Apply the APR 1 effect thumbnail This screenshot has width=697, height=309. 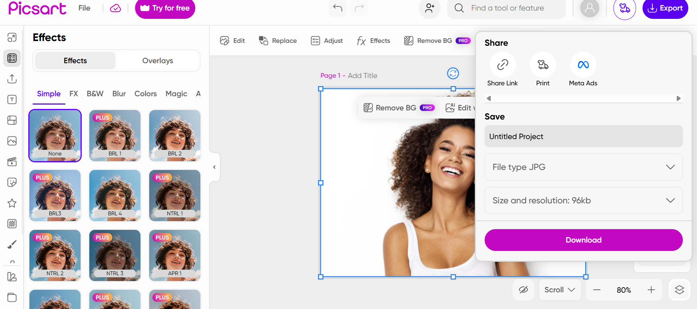pyautogui.click(x=175, y=255)
